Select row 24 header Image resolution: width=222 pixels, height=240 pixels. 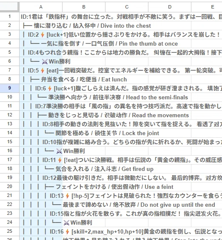[10, 222]
